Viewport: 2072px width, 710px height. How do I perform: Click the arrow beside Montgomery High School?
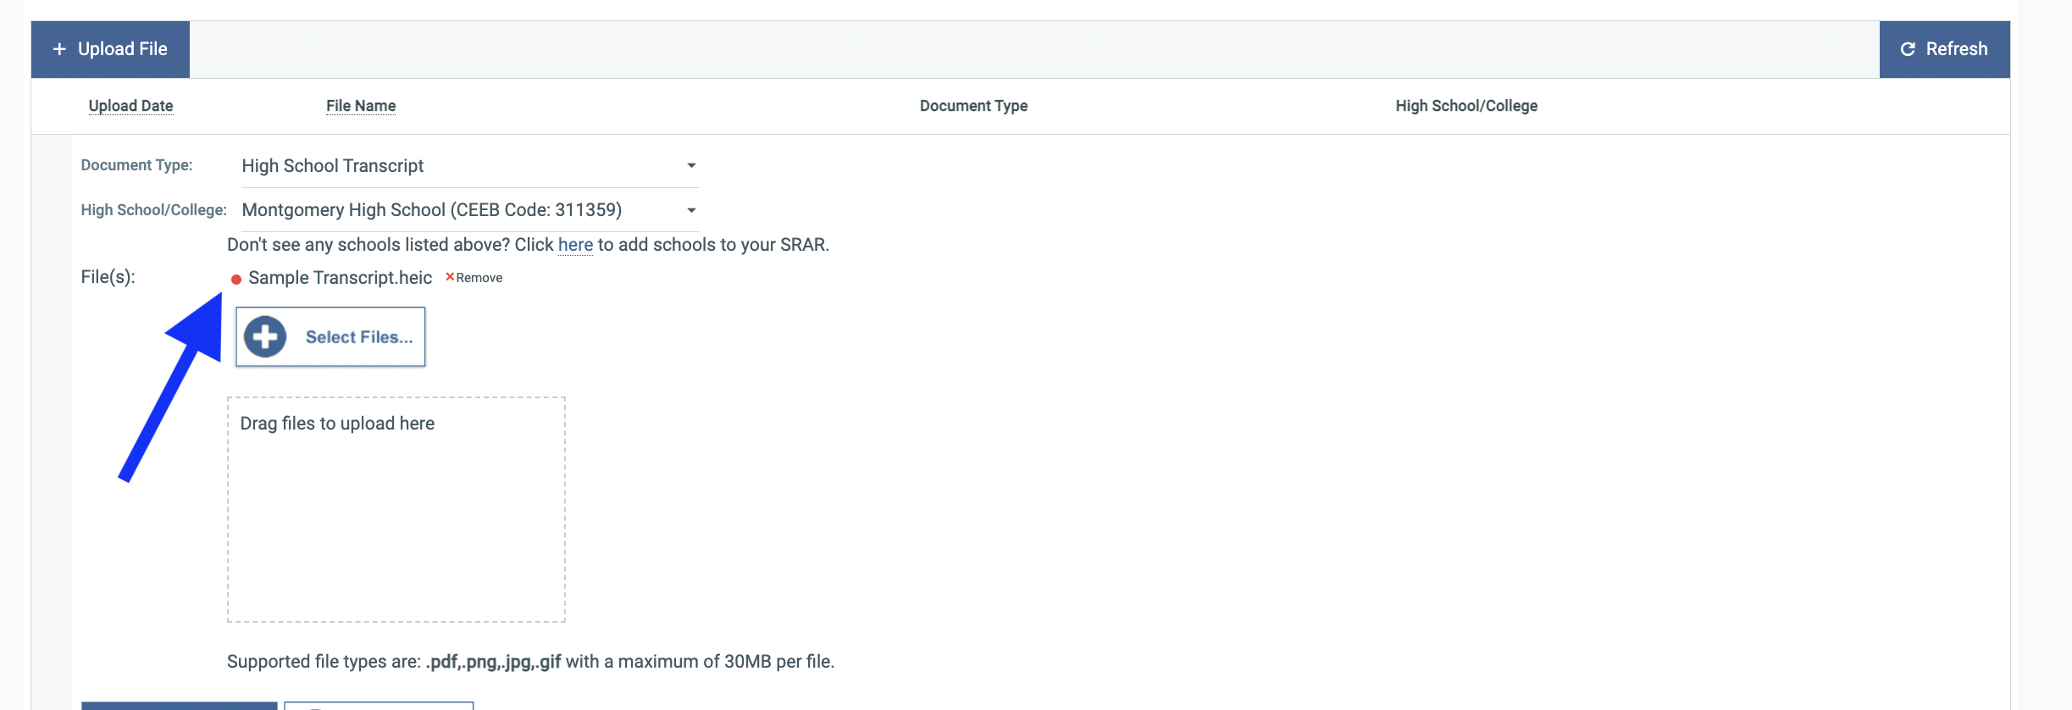691,210
